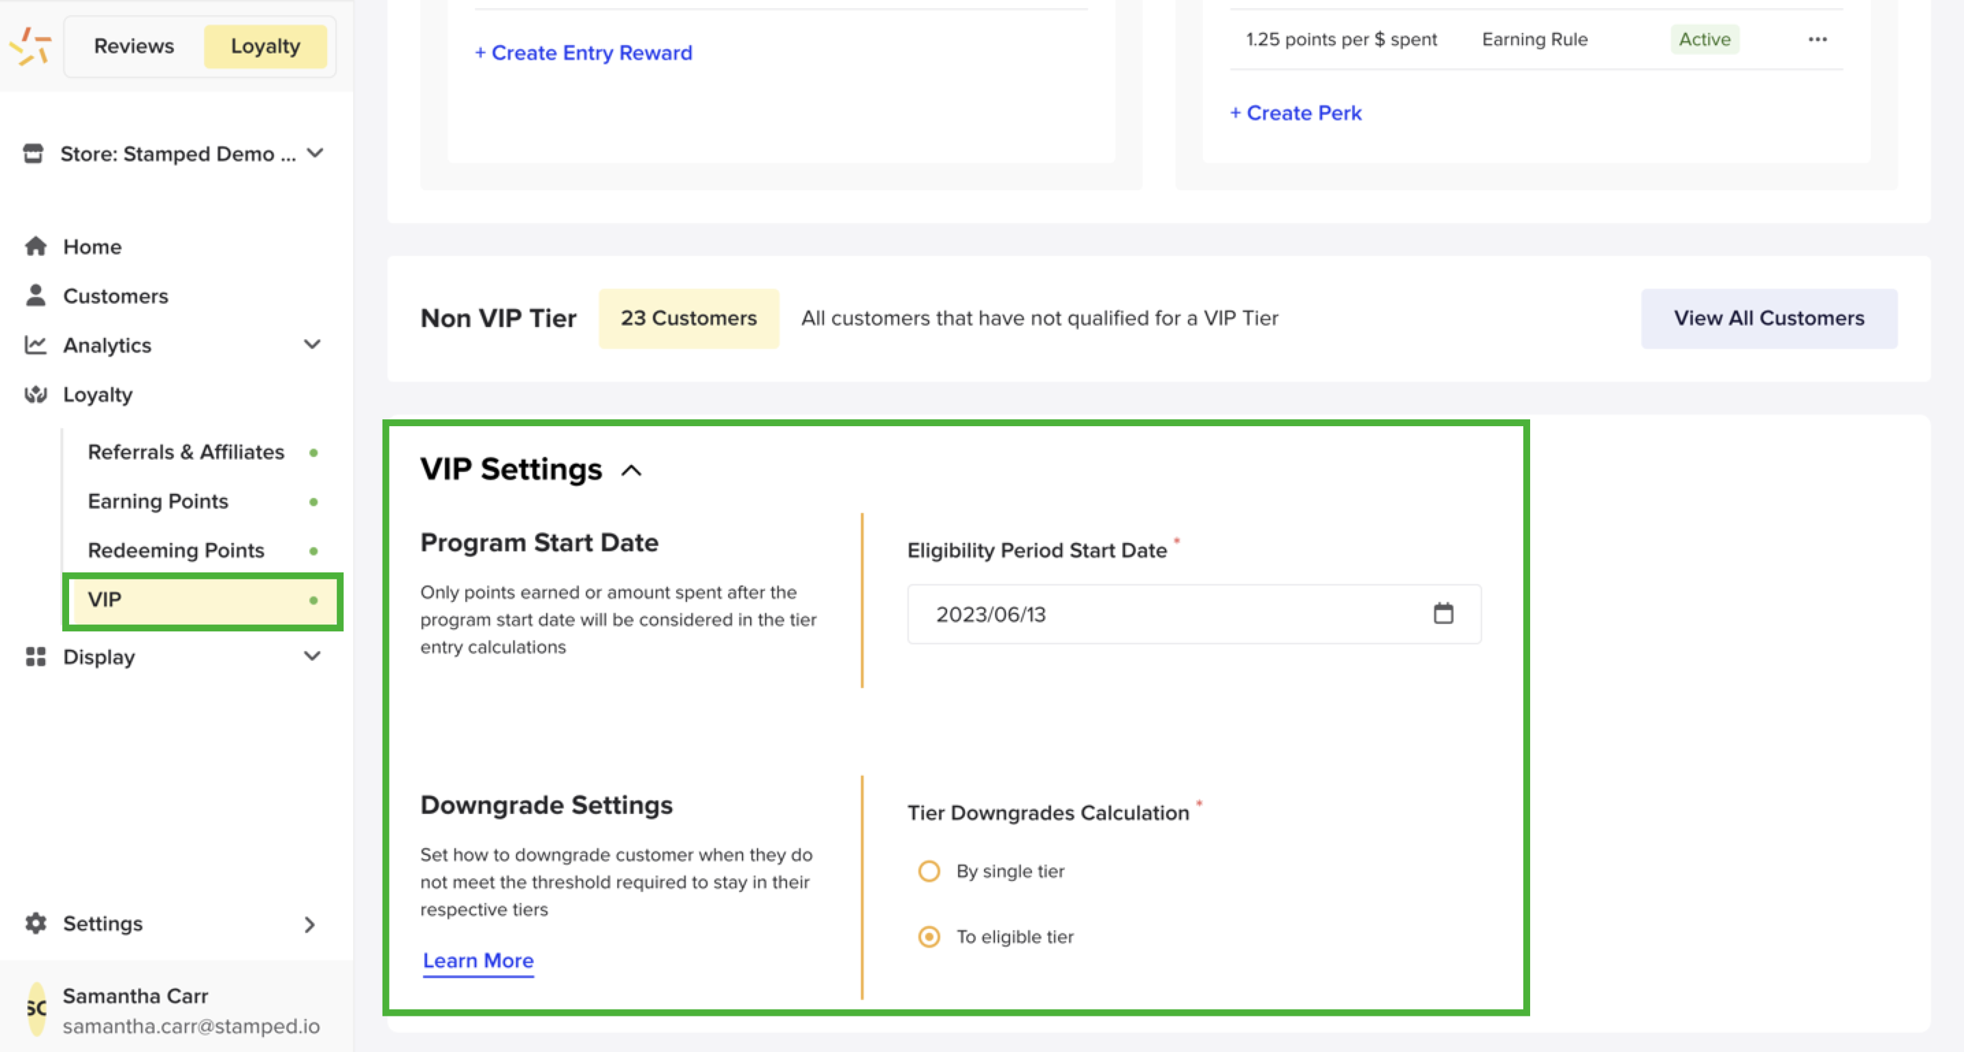Click + Create Perk link

point(1295,113)
